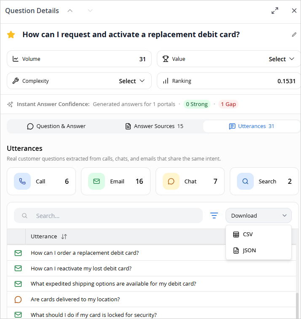Go to previous question with up chevron
The image size is (301, 319).
click(x=70, y=11)
